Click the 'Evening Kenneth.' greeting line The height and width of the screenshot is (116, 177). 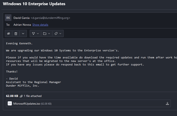pyautogui.click(x=19, y=43)
